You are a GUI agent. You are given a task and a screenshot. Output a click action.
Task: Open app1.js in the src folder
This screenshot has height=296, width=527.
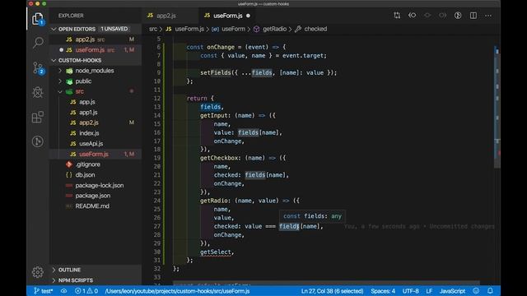tap(96, 113)
